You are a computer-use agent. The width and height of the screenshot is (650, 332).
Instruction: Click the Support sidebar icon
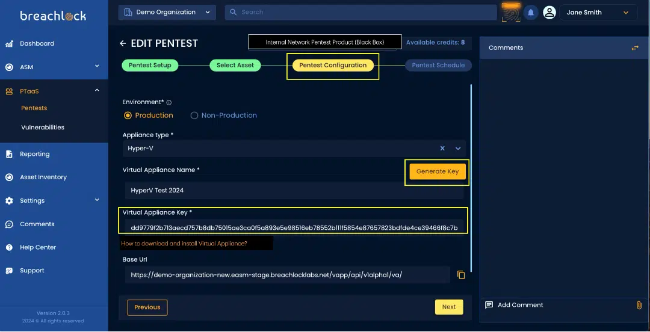click(x=9, y=271)
